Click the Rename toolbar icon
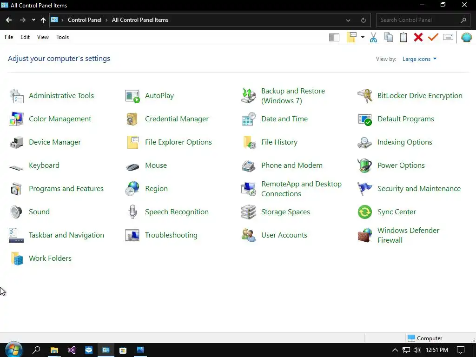 click(448, 37)
